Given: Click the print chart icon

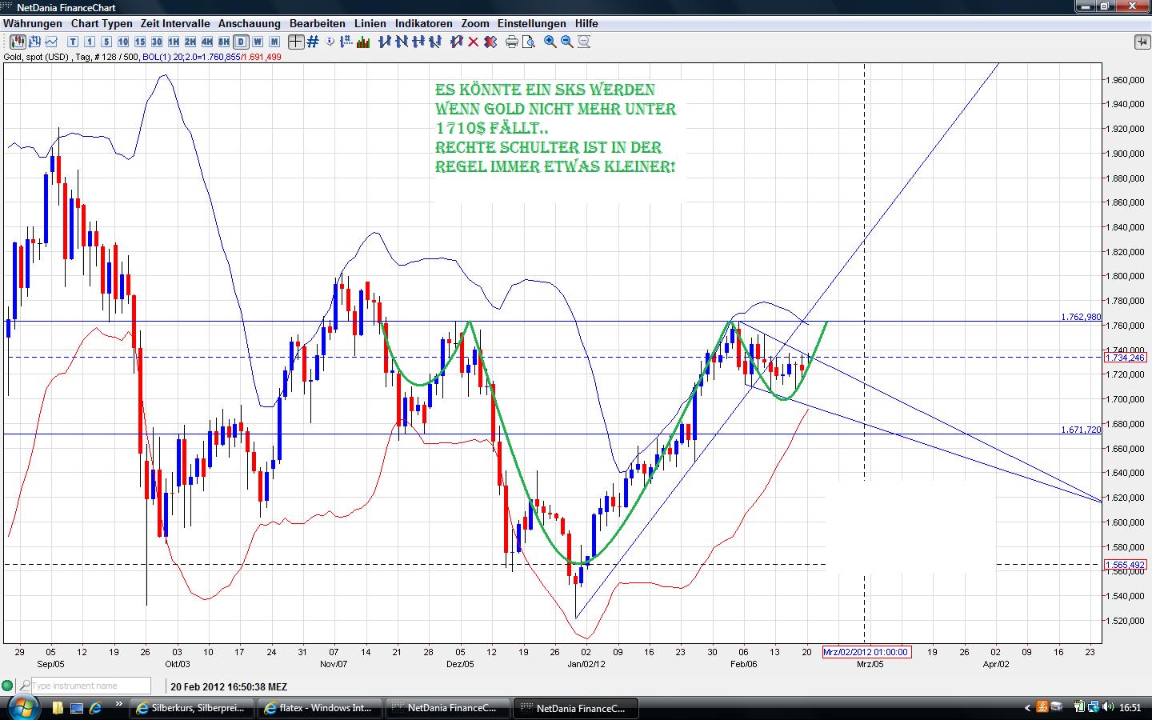Looking at the screenshot, I should click(512, 42).
